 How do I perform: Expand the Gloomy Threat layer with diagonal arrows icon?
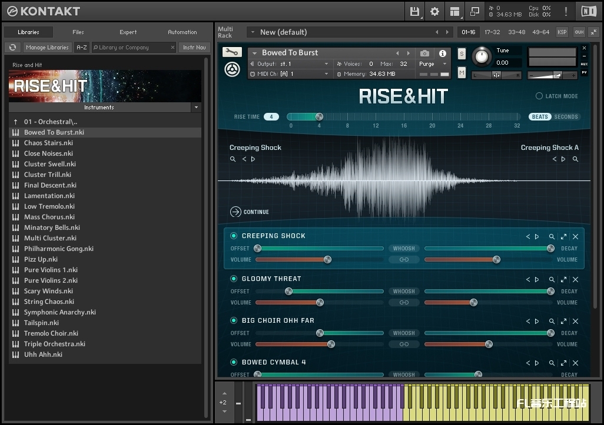pos(563,279)
